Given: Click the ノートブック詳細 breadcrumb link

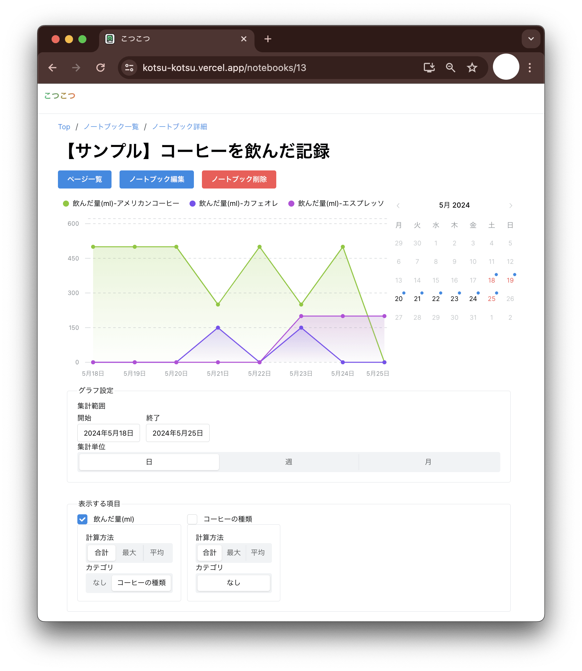Looking at the screenshot, I should pos(180,127).
